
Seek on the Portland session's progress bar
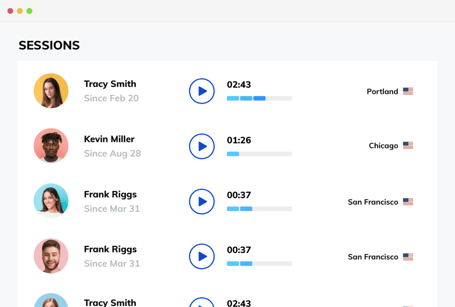[259, 98]
